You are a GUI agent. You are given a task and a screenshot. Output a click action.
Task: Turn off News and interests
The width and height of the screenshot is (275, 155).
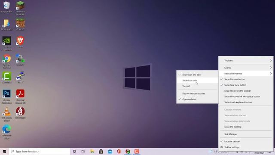[198, 86]
